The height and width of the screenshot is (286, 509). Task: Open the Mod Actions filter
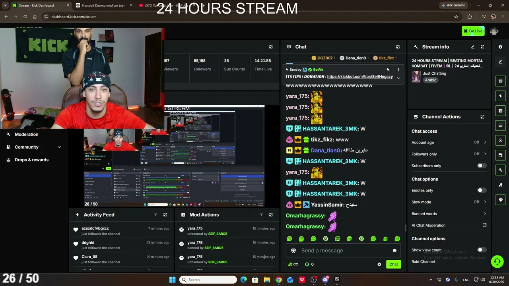pyautogui.click(x=261, y=215)
